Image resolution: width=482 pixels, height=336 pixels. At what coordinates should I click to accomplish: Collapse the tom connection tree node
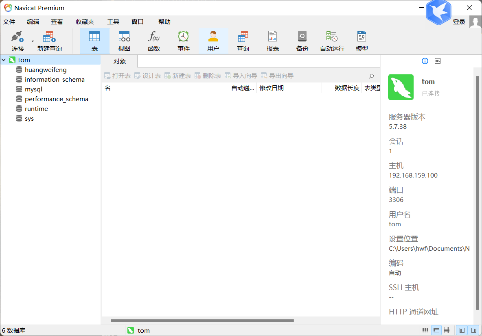coord(4,60)
